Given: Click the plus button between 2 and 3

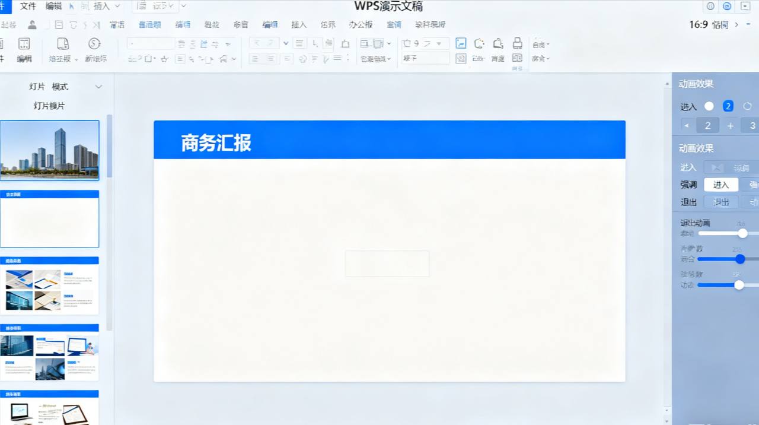Looking at the screenshot, I should tap(731, 126).
